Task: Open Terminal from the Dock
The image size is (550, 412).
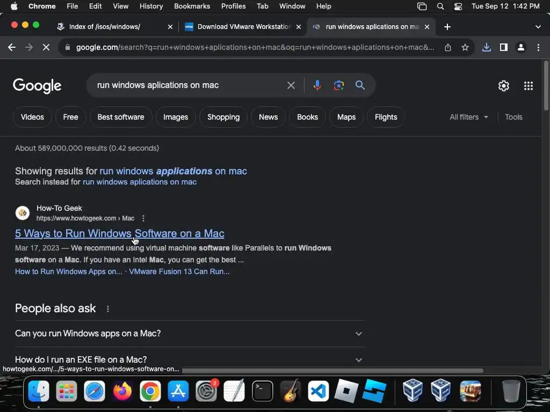Action: pos(262,391)
